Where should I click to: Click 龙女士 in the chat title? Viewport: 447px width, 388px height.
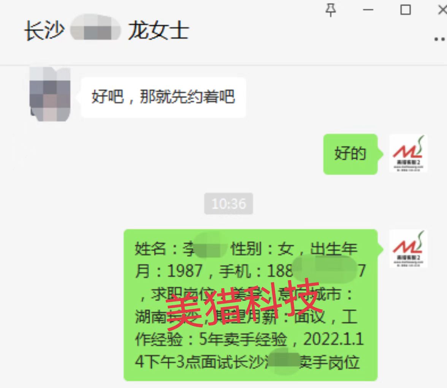[159, 30]
